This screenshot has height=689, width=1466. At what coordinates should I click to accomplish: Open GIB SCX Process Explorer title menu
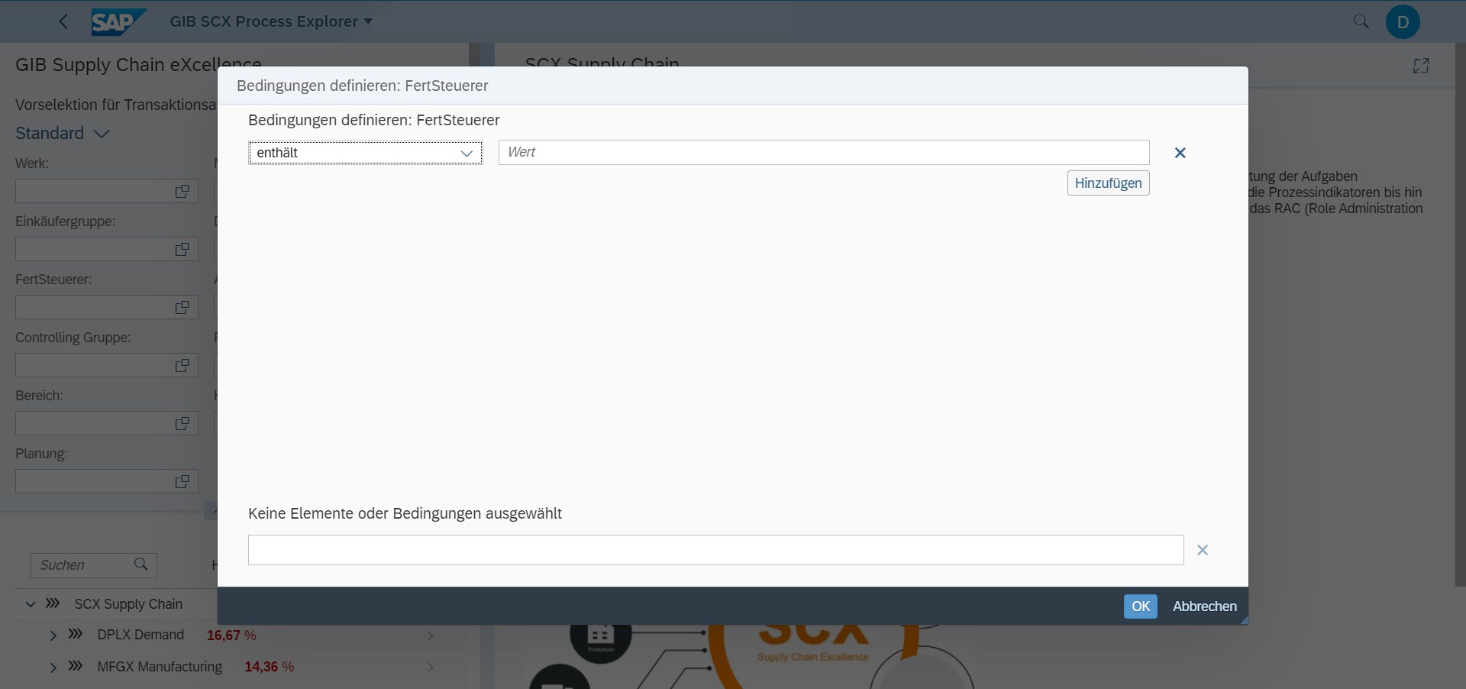pos(271,21)
